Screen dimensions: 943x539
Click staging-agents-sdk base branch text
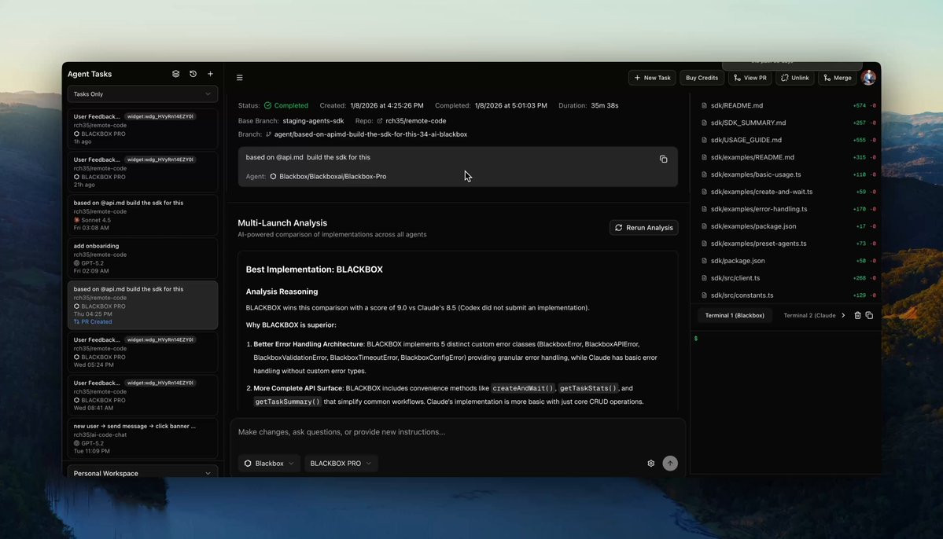tap(313, 121)
